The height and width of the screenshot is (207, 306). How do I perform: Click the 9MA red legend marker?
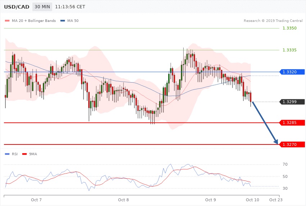25,154
